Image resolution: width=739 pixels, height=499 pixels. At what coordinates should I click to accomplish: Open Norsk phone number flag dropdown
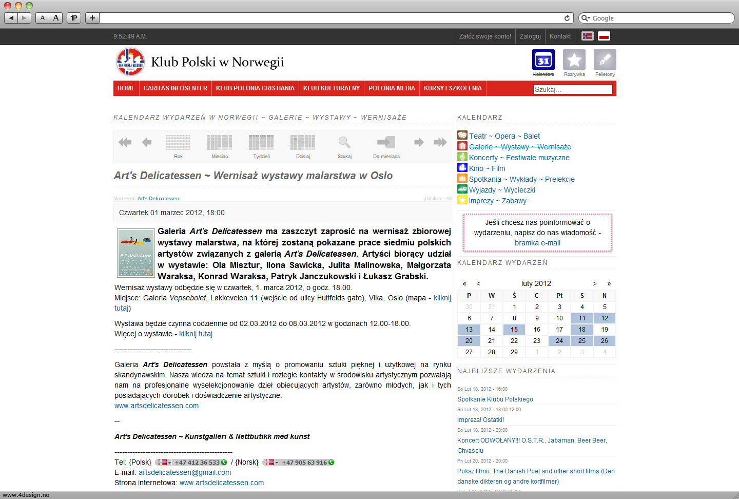point(271,462)
